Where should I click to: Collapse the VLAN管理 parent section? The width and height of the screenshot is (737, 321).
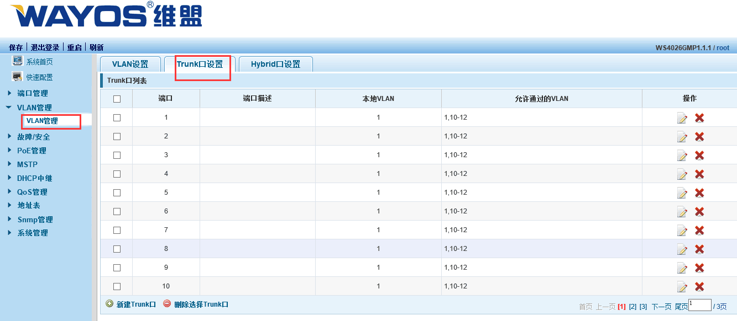pos(34,108)
